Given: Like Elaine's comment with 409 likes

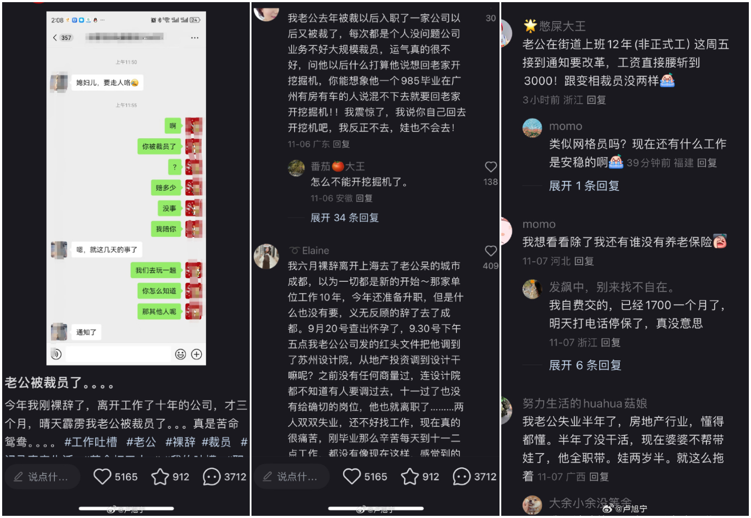Looking at the screenshot, I should click(490, 251).
